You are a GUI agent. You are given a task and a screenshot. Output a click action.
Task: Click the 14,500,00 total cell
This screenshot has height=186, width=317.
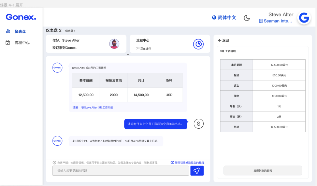(x=141, y=95)
